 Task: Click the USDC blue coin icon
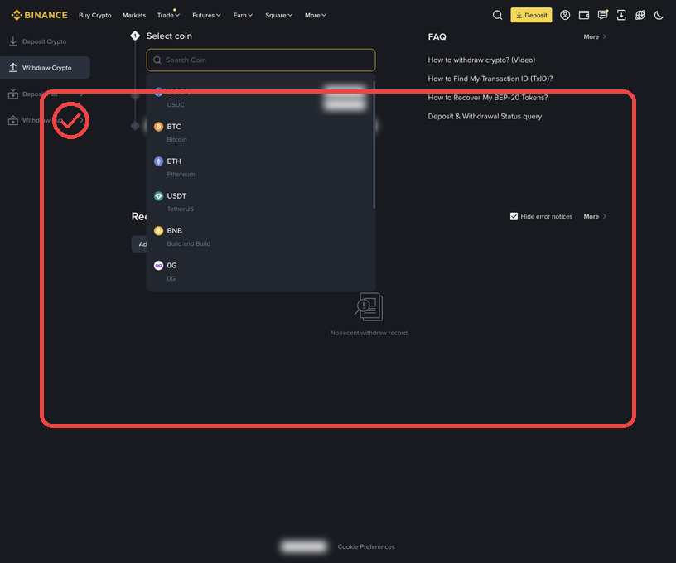159,92
